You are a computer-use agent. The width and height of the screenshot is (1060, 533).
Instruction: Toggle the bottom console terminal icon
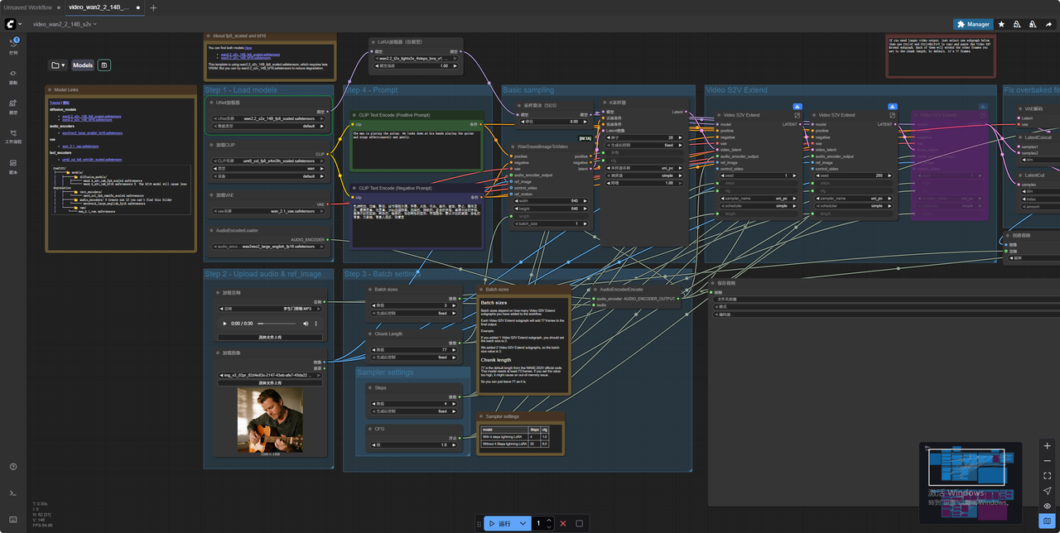(x=13, y=492)
